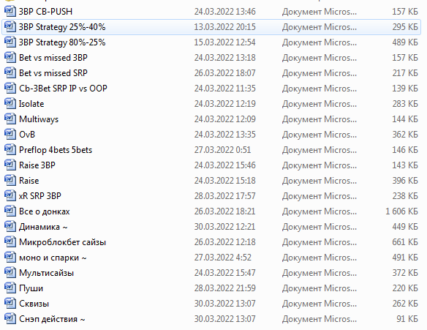Click the Word icon beside 3BP CB-PUSH
Image resolution: width=427 pixels, height=330 pixels.
10,12
